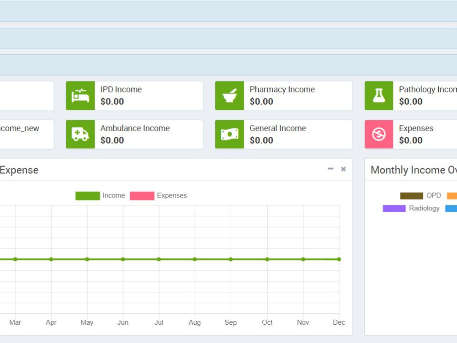Click the income_new card label

tap(19, 129)
